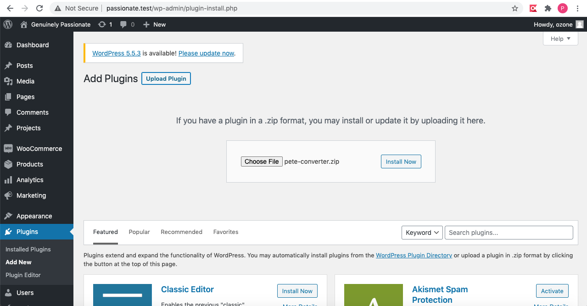Install the Classic Editor plugin
The height and width of the screenshot is (306, 587).
[297, 291]
